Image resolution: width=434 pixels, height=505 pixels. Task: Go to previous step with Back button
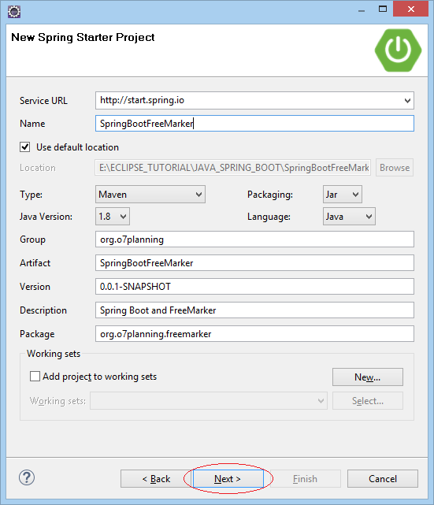[x=156, y=478]
